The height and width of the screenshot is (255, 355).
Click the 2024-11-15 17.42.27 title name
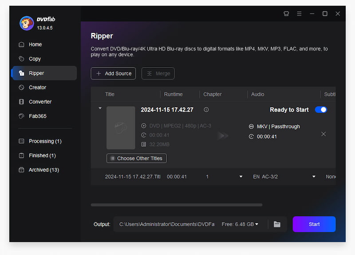pos(167,110)
